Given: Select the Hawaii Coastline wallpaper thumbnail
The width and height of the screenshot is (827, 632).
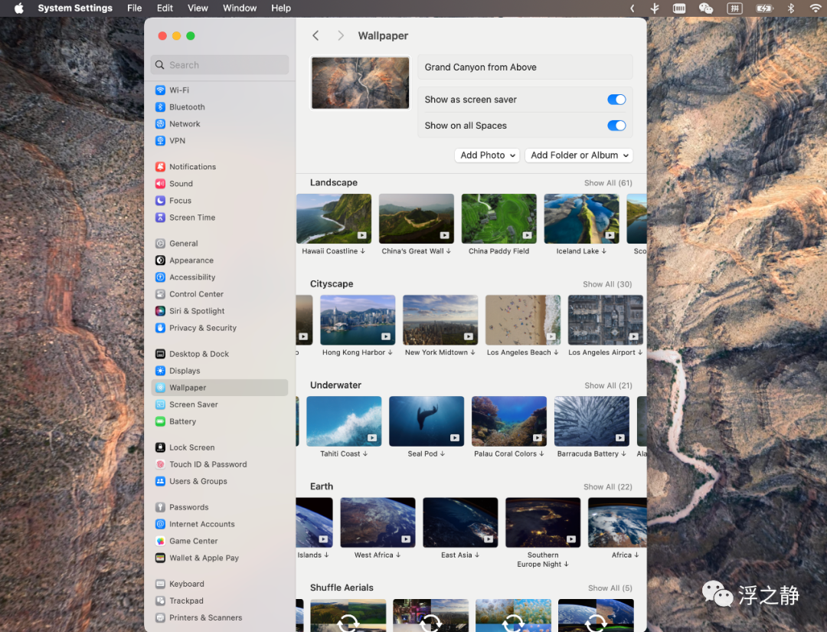Looking at the screenshot, I should pyautogui.click(x=333, y=218).
